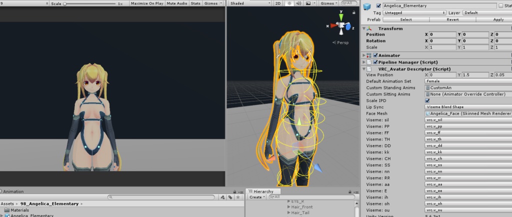Toggle the Static checkbox

pyautogui.click(x=501, y=6)
